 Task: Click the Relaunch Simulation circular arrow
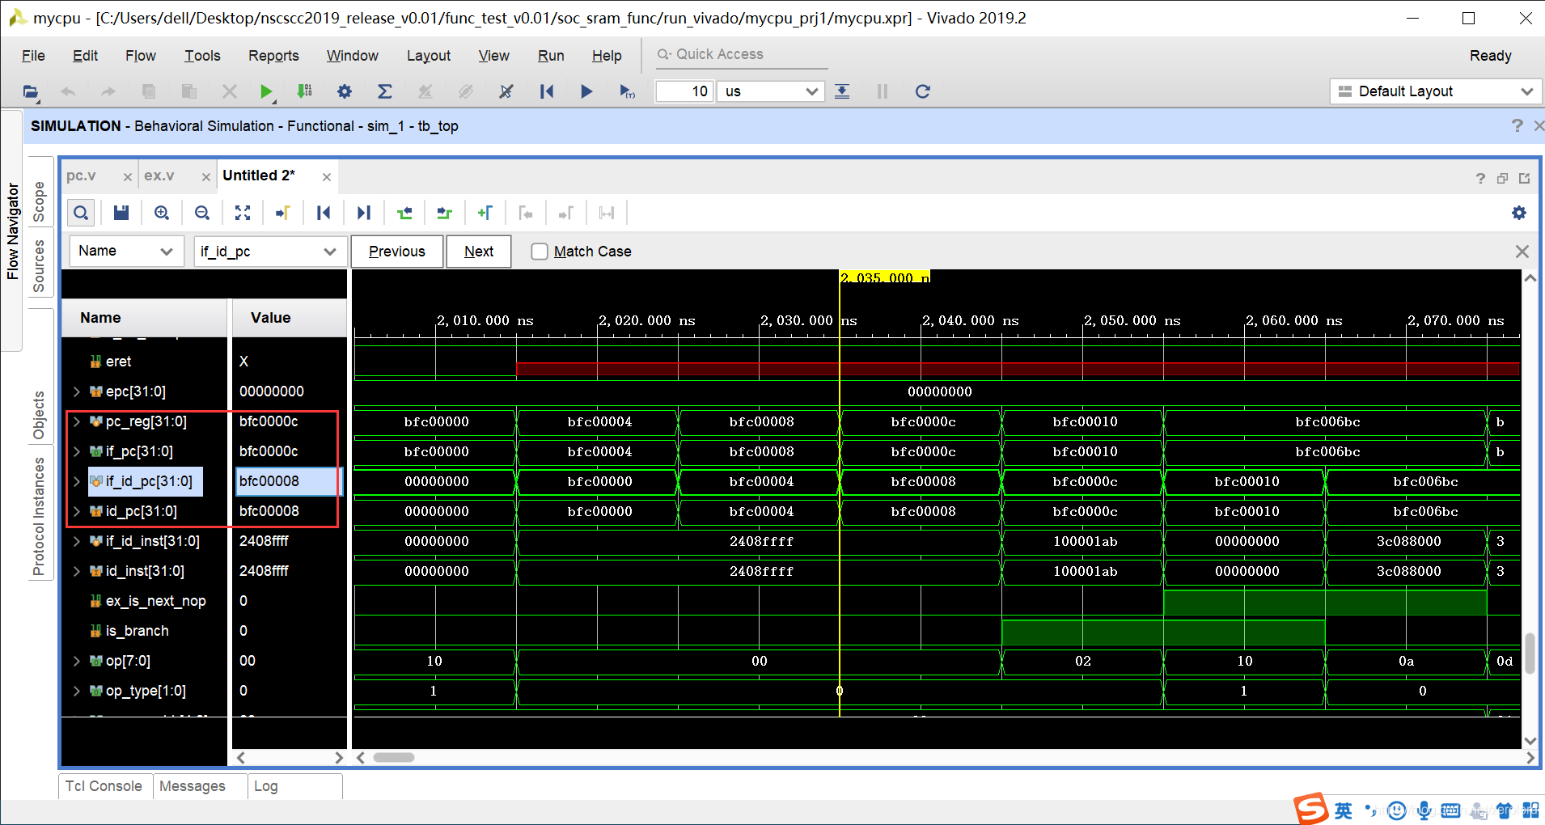click(x=922, y=91)
